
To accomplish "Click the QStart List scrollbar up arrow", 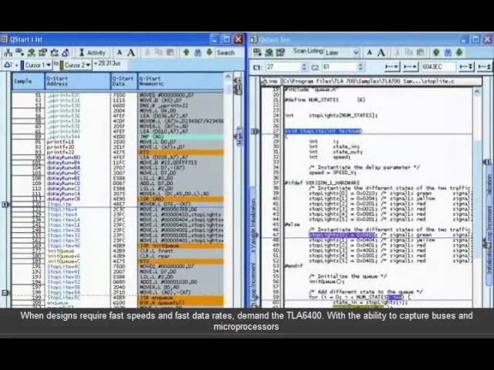I will [x=228, y=76].
